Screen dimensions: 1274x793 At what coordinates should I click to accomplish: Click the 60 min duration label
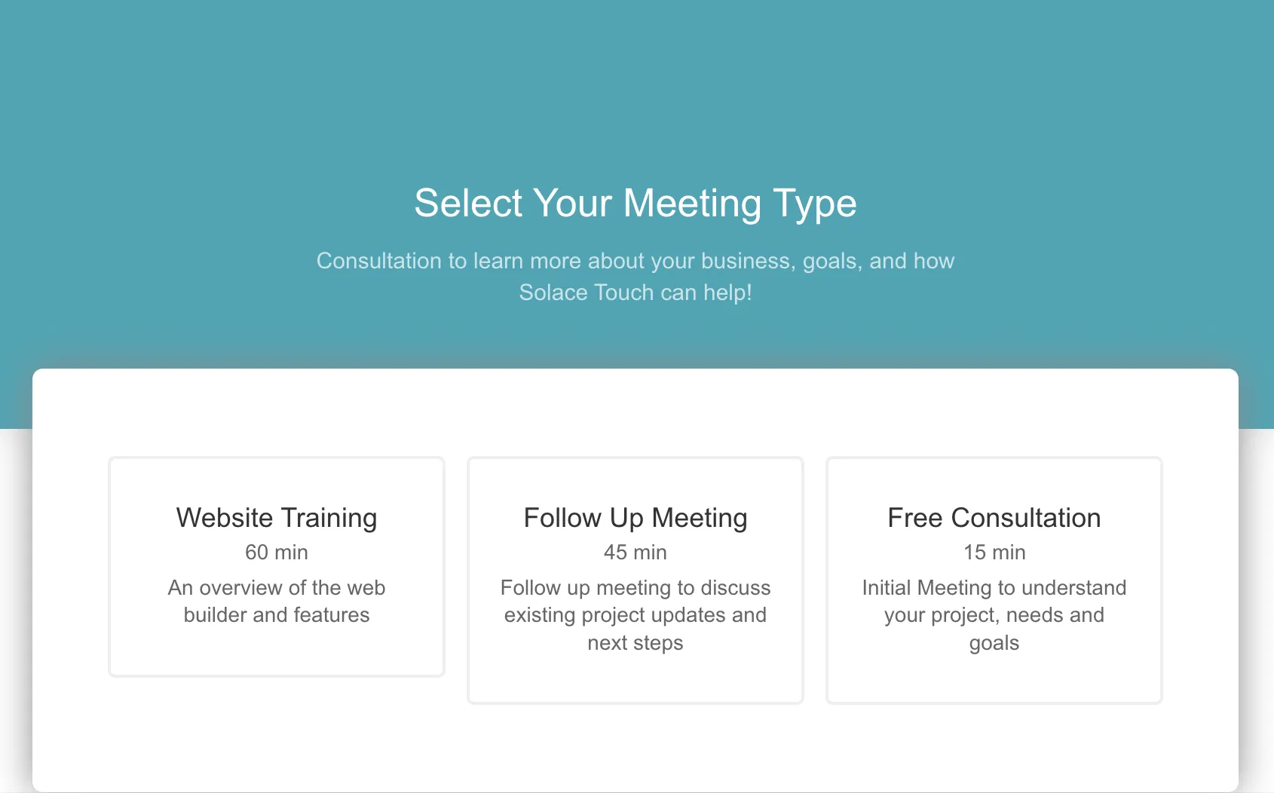(276, 553)
